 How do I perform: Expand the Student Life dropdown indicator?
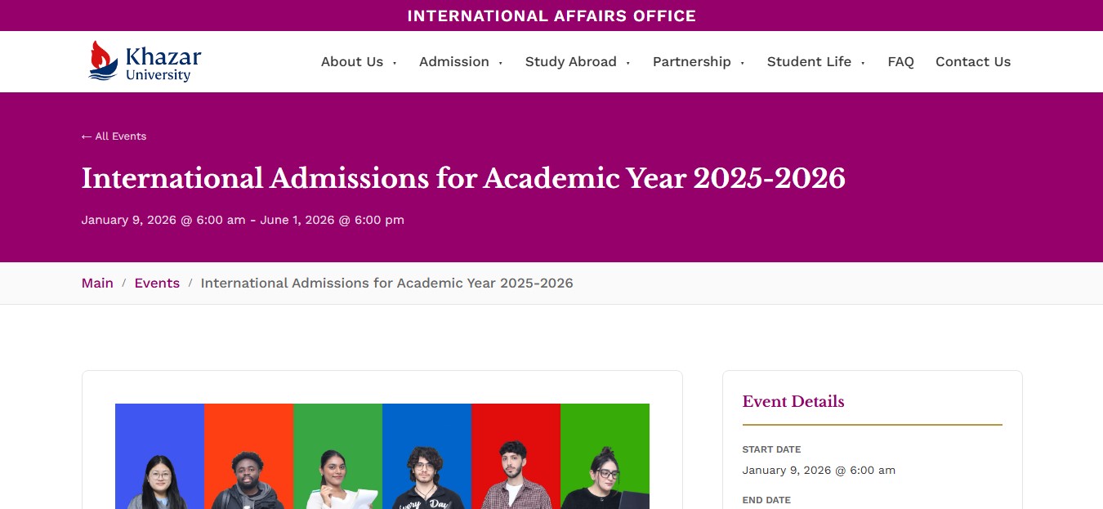(x=863, y=63)
